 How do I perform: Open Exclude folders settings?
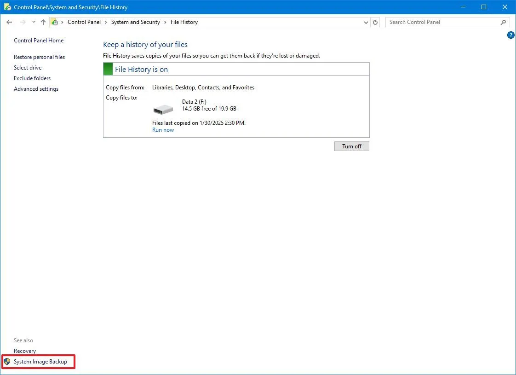click(x=32, y=78)
